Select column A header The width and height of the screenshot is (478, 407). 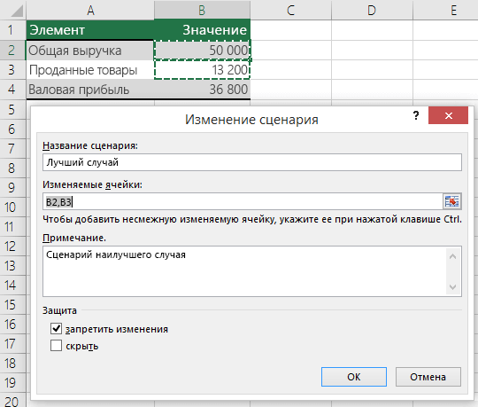pos(90,11)
